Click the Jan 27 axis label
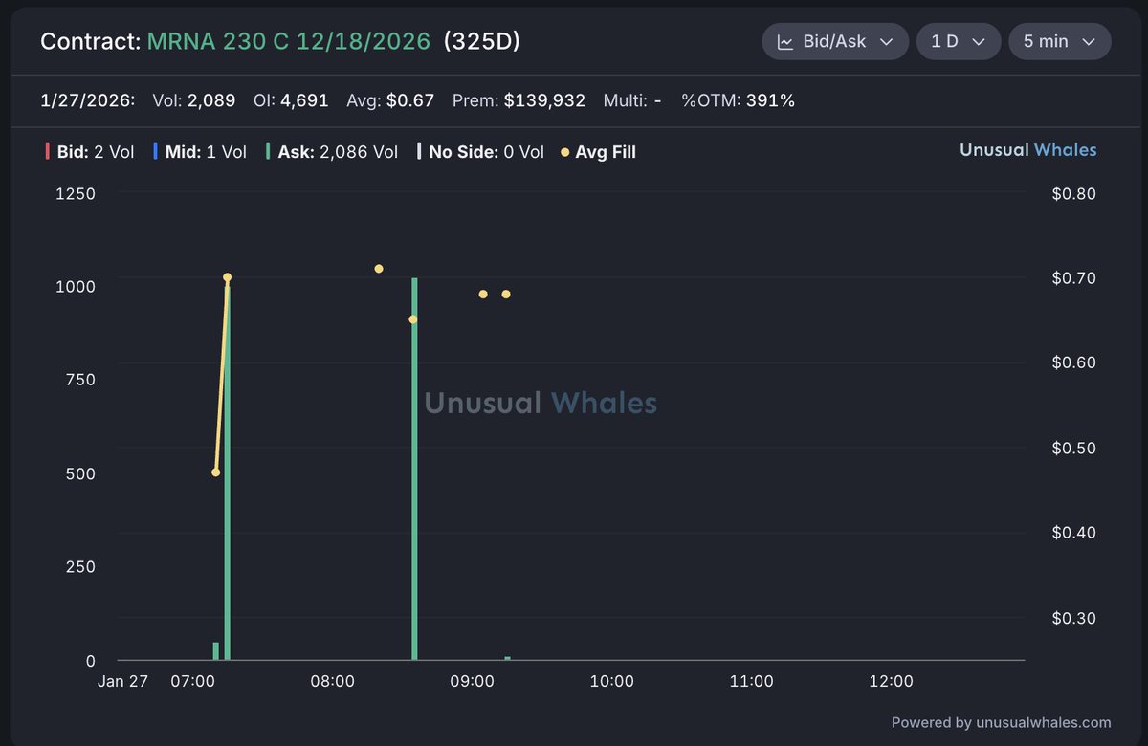Viewport: 1148px width, 746px height. tap(122, 682)
